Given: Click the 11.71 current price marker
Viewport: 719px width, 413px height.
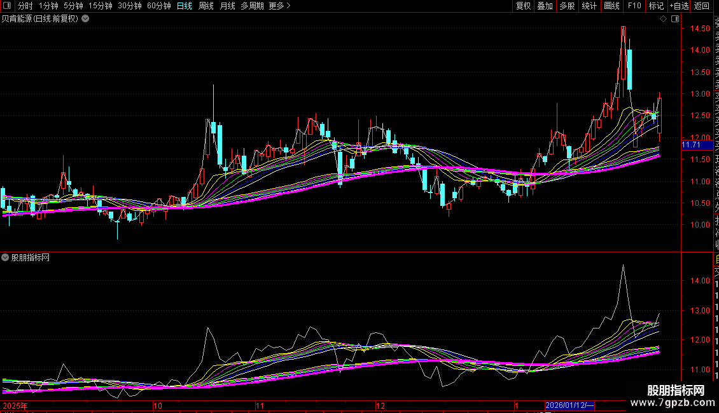Looking at the screenshot, I should (697, 145).
